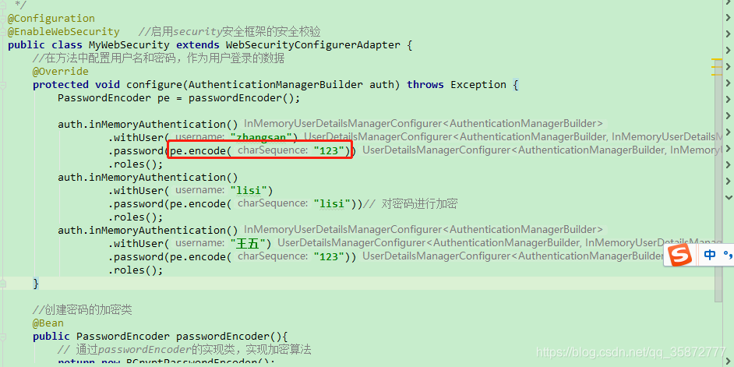Toggle the punctuation mode icon beside 中
Image resolution: width=734 pixels, height=367 pixels.
(727, 256)
